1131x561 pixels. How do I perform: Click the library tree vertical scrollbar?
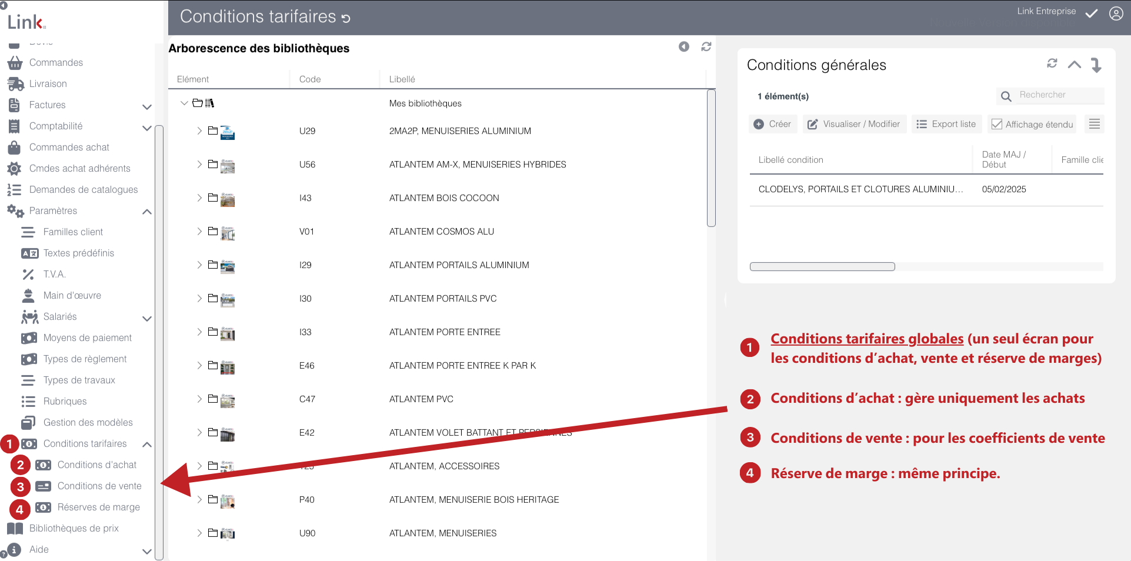(x=711, y=158)
